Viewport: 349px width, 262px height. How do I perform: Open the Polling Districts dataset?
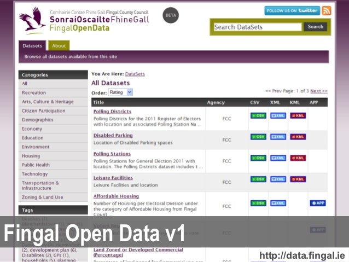coord(112,111)
